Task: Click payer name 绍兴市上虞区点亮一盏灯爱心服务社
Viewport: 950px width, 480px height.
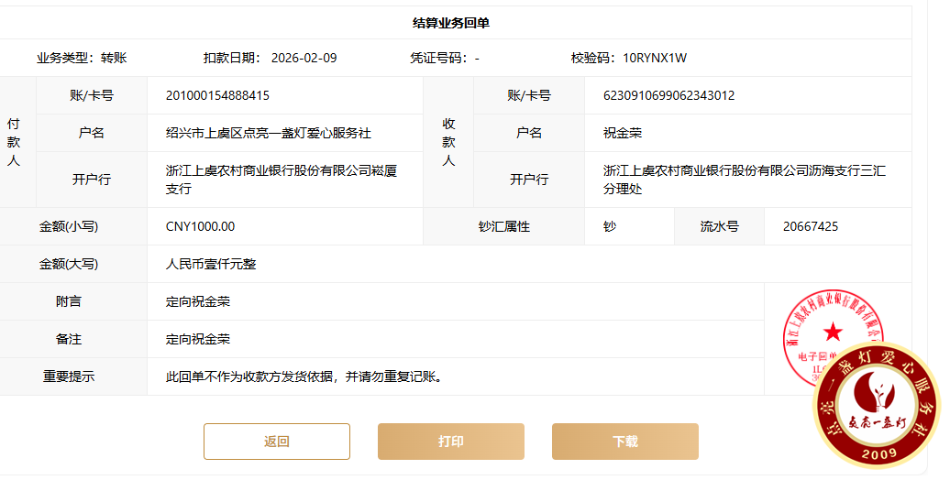Action: click(x=268, y=133)
